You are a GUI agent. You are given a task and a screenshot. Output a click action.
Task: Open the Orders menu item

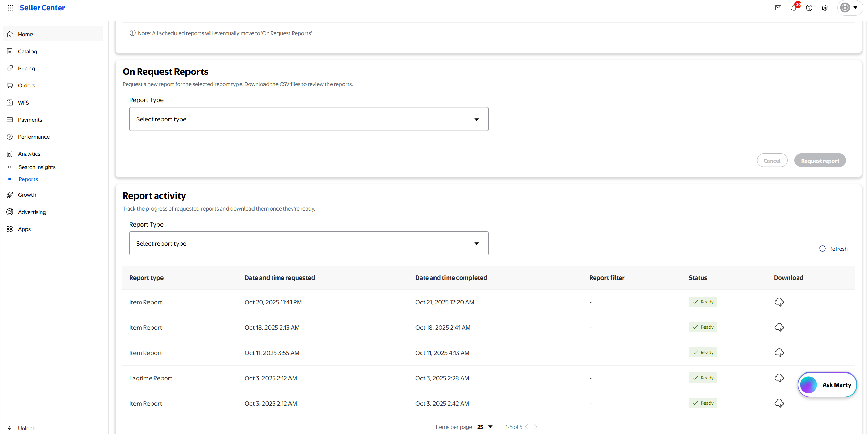(x=26, y=85)
